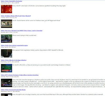Click the Tuesday, April 16, 2013 date line

coord(9,18)
